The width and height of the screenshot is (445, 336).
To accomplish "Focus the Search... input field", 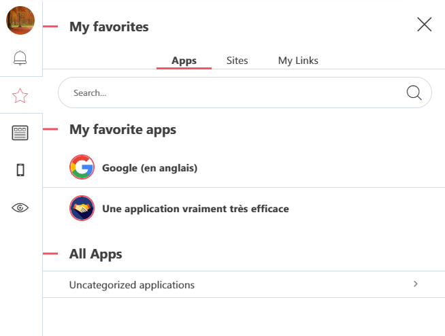I will [x=245, y=93].
